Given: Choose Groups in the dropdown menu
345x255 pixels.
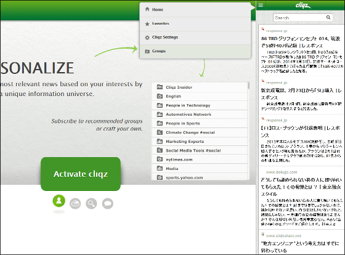Looking at the screenshot, I should click(x=195, y=51).
